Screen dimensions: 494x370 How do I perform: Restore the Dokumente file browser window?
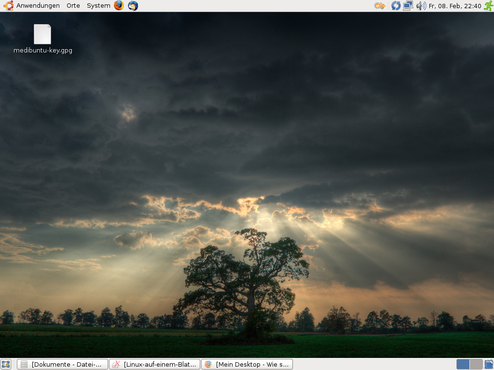[x=62, y=364]
